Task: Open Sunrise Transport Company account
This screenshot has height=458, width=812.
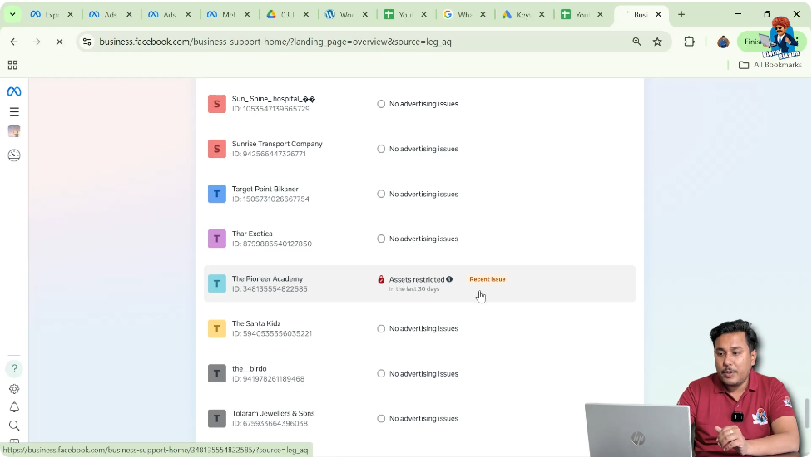Action: pos(419,149)
